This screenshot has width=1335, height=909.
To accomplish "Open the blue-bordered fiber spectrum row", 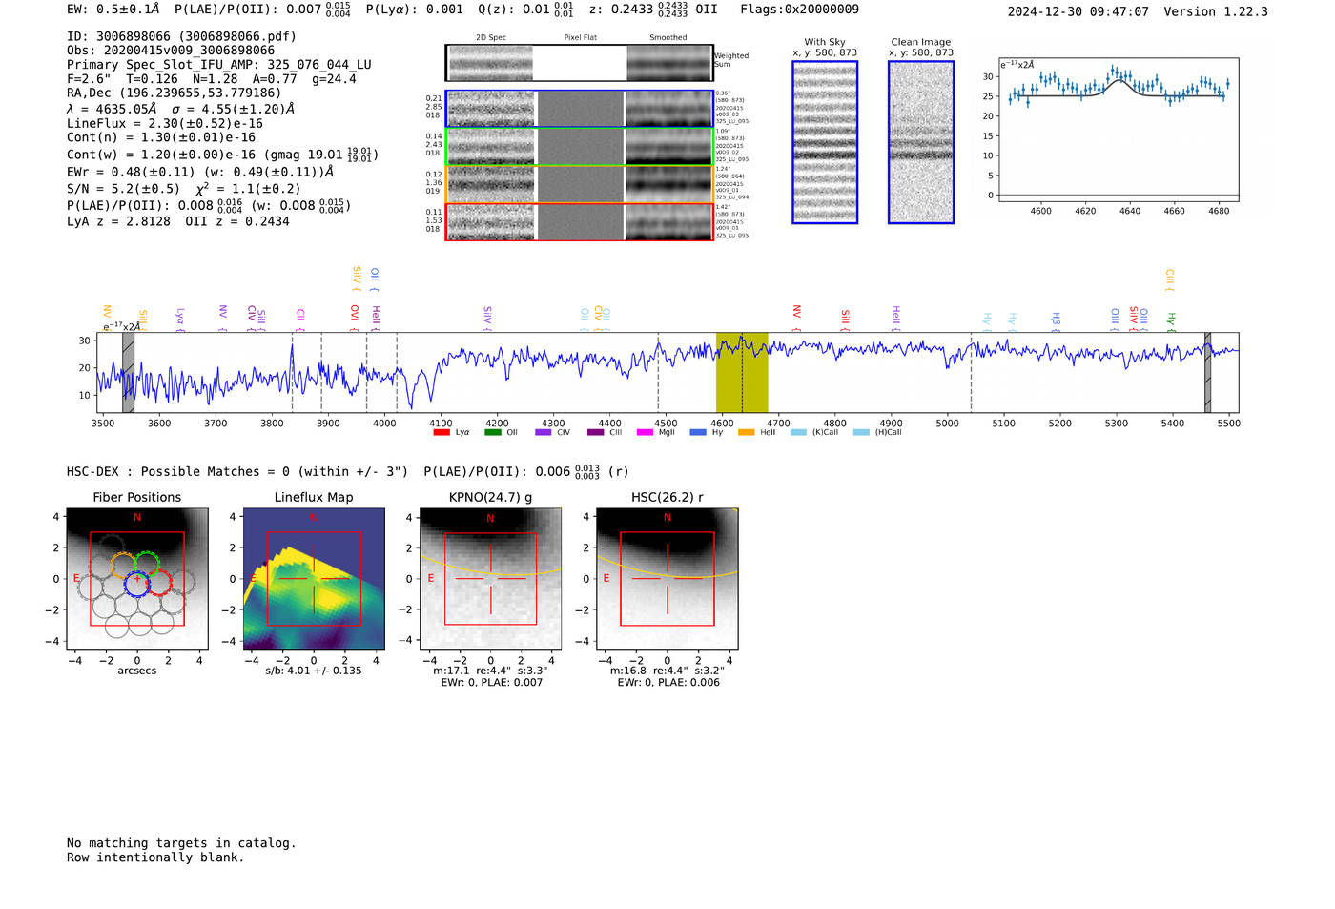I will 579,109.
